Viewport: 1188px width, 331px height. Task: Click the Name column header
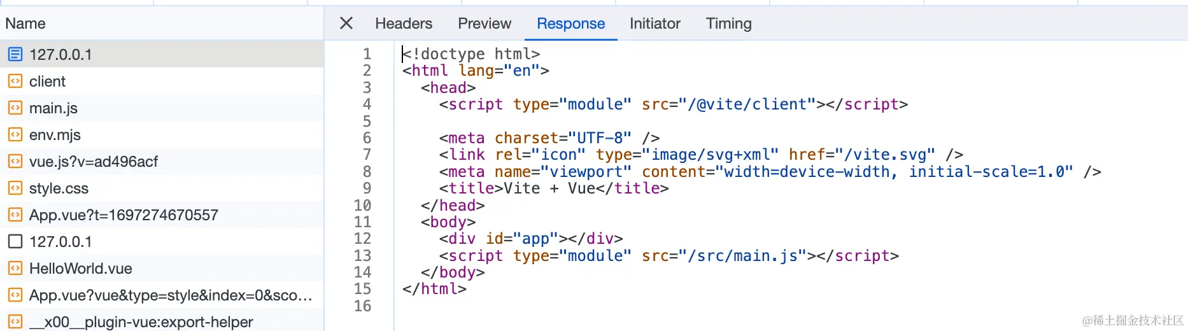(25, 24)
